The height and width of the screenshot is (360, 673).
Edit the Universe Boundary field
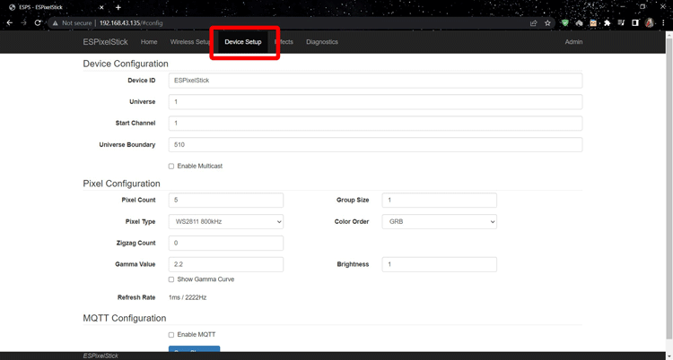376,144
